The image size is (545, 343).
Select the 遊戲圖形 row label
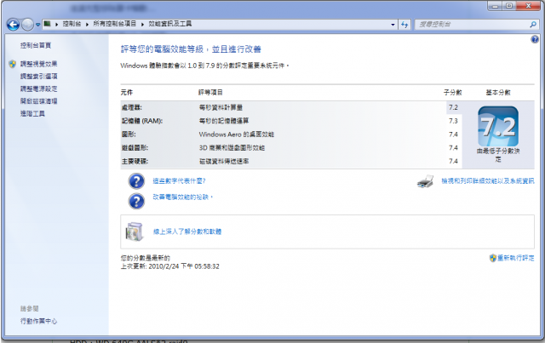click(135, 148)
